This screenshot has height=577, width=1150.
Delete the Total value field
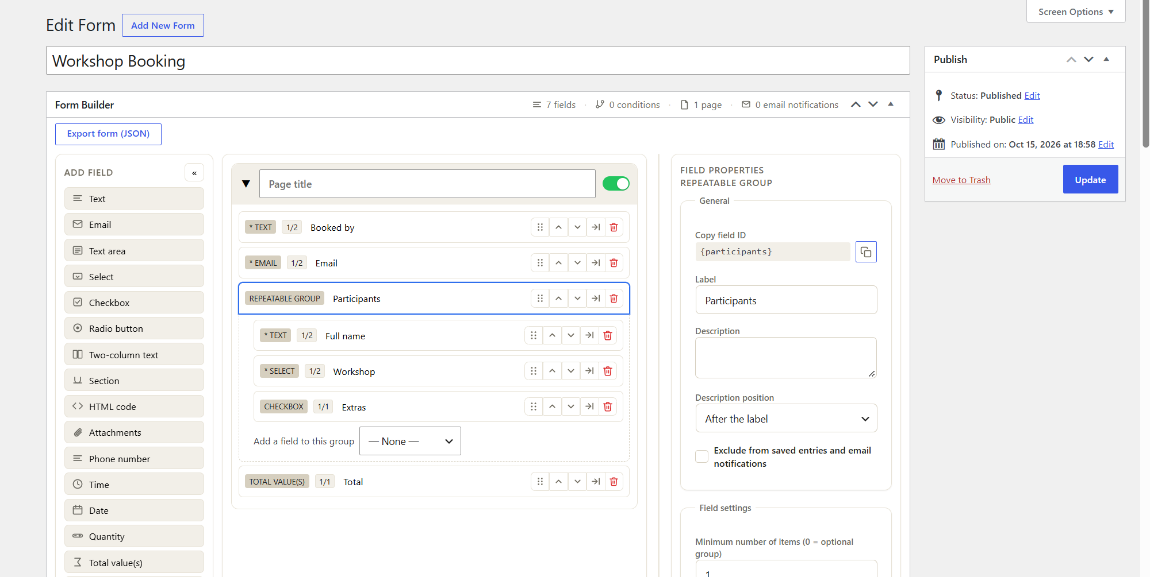pos(614,482)
